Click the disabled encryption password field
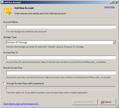 61,88
